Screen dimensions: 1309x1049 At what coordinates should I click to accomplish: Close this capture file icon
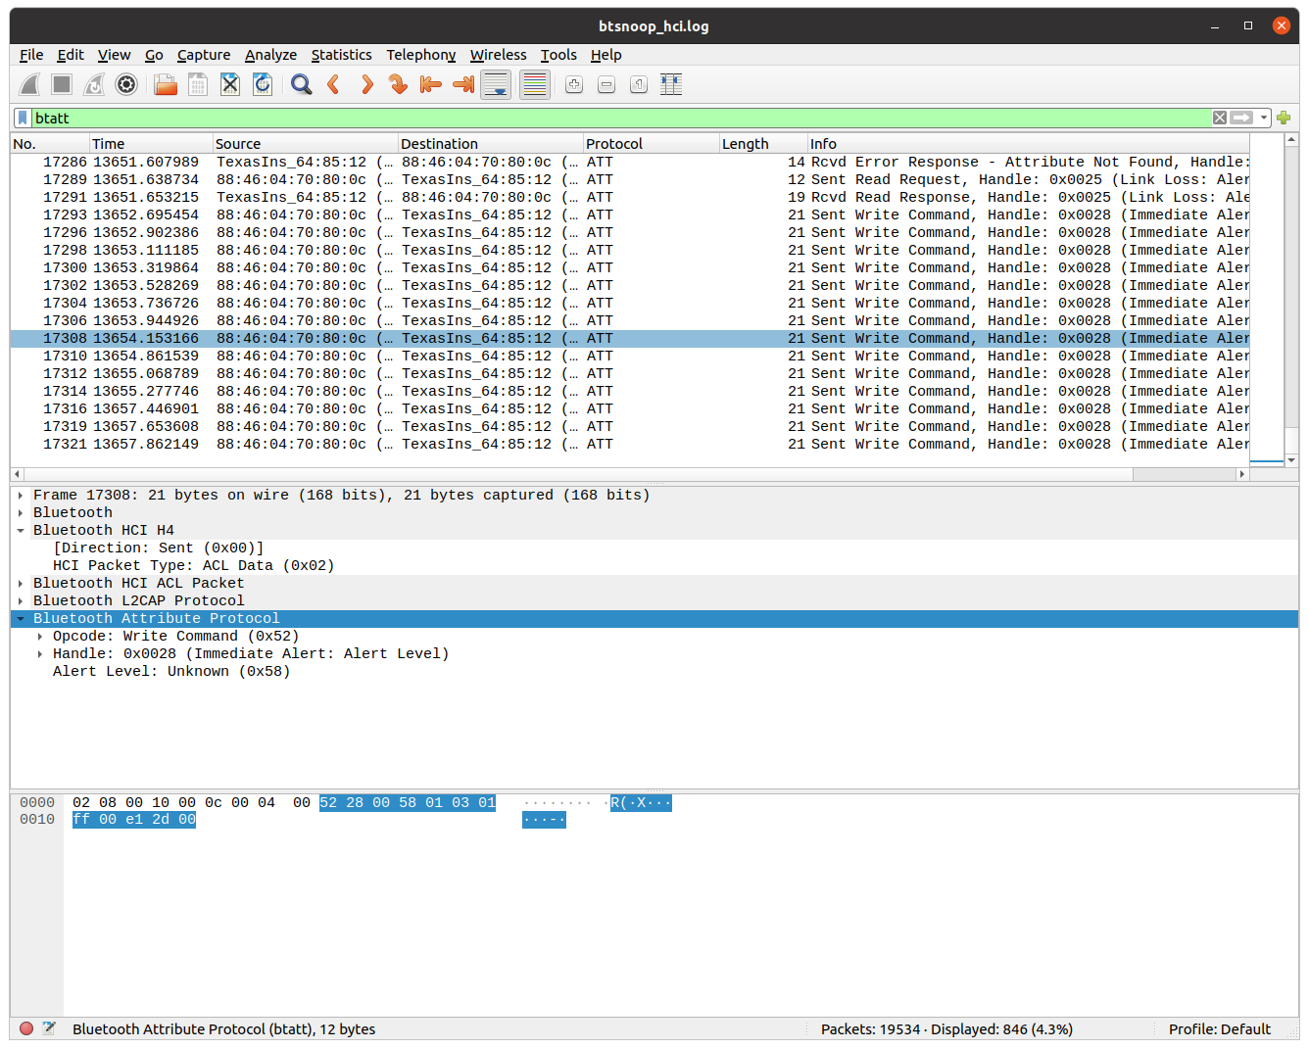(x=230, y=84)
